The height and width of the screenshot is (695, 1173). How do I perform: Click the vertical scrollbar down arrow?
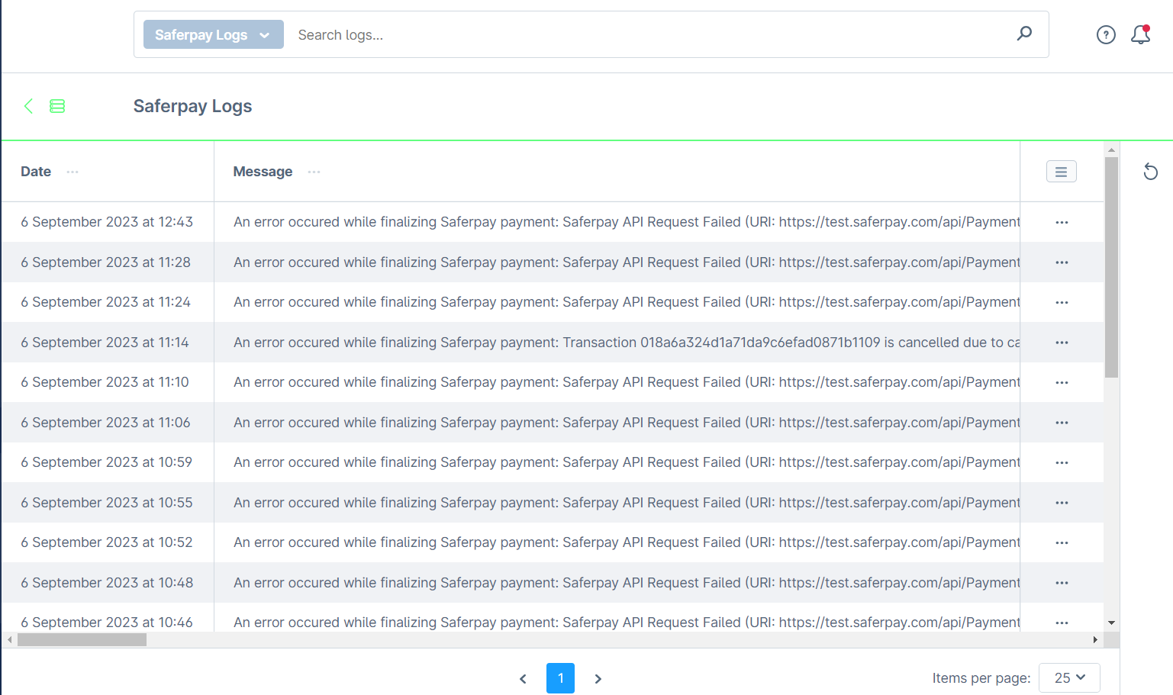coord(1111,623)
